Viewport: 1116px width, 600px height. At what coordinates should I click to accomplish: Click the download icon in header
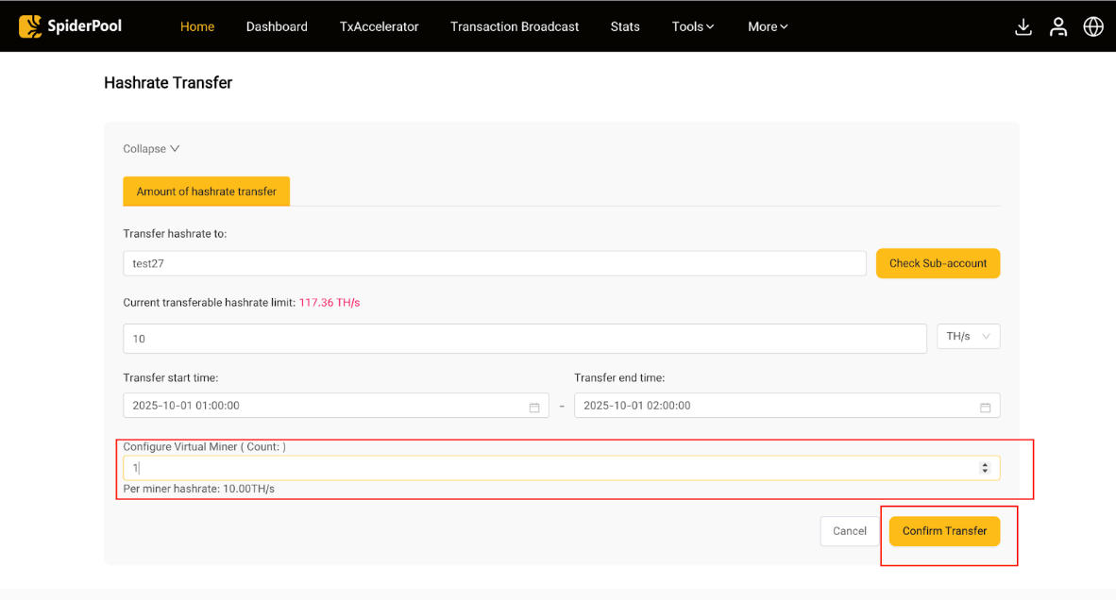tap(1023, 26)
